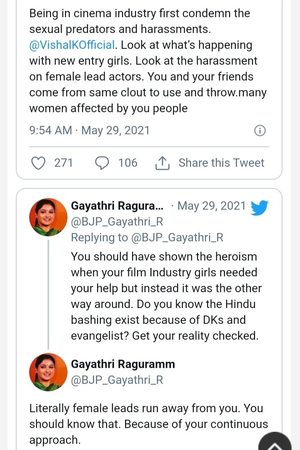Click the Twitter bird logo
The image size is (300, 450).
click(x=260, y=207)
